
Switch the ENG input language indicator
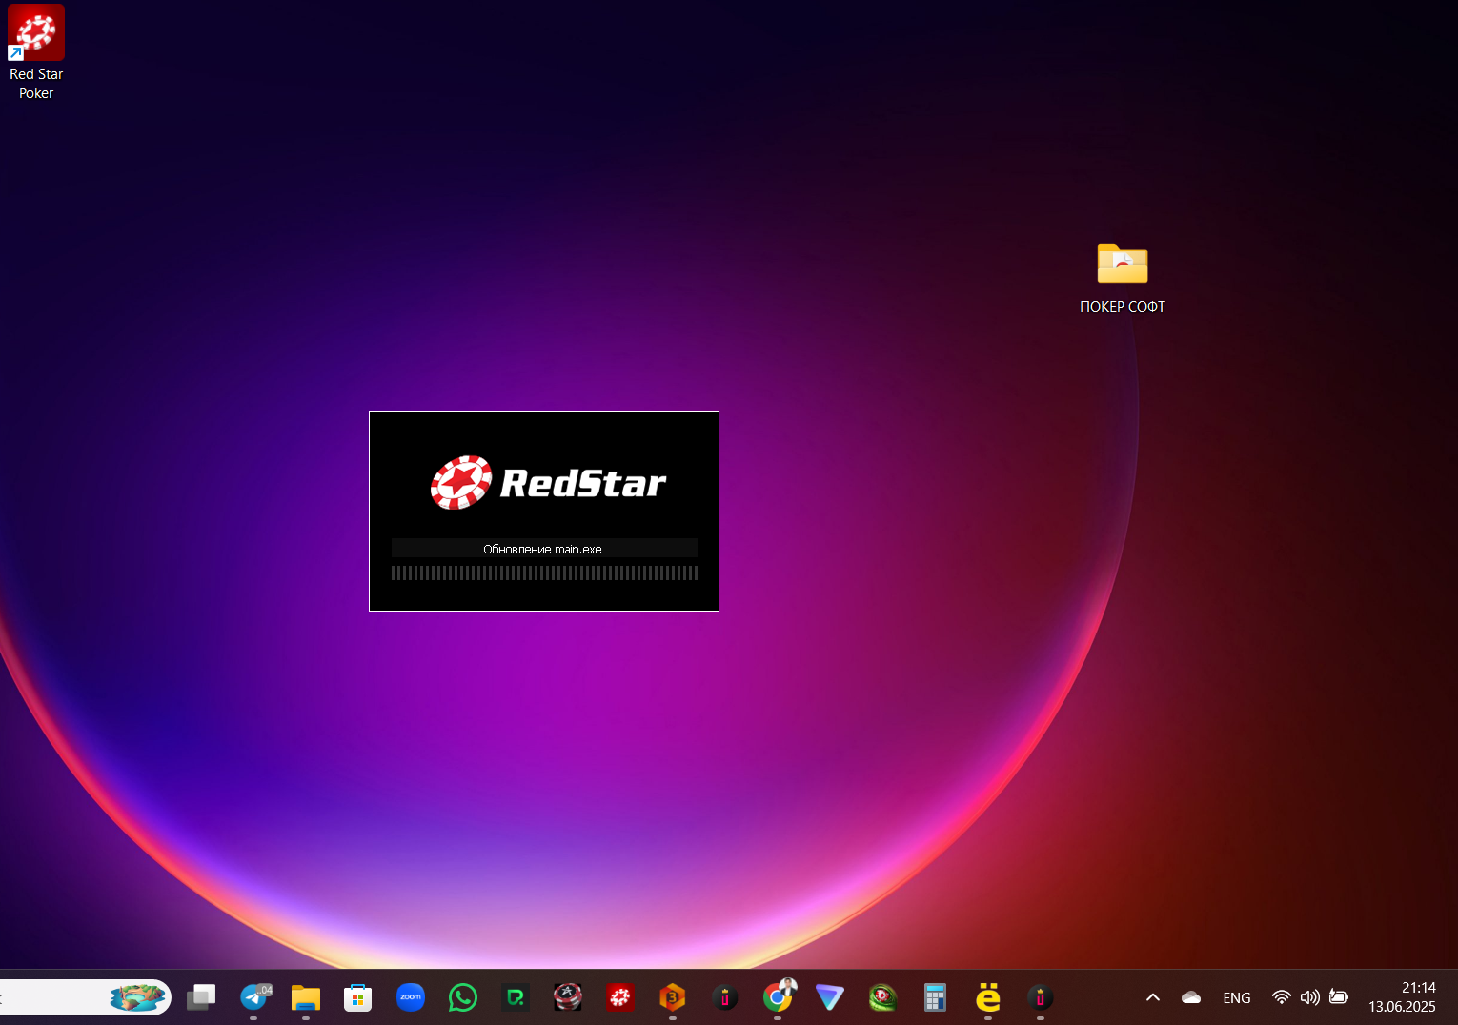(x=1237, y=997)
